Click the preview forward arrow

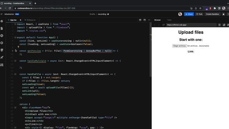pos(159,25)
